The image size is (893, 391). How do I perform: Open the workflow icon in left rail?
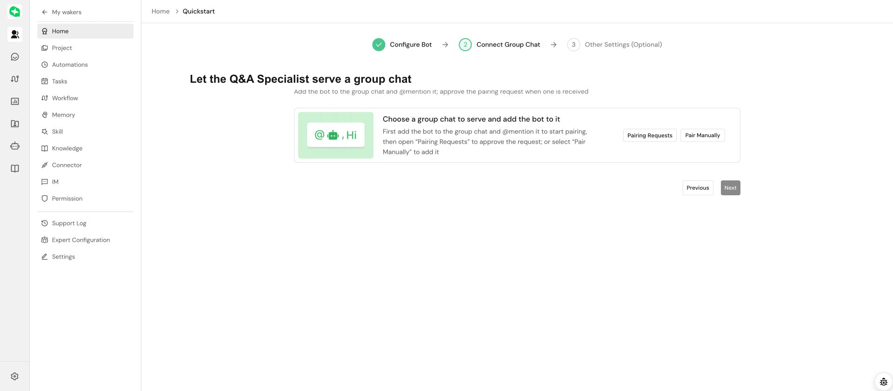point(15,79)
